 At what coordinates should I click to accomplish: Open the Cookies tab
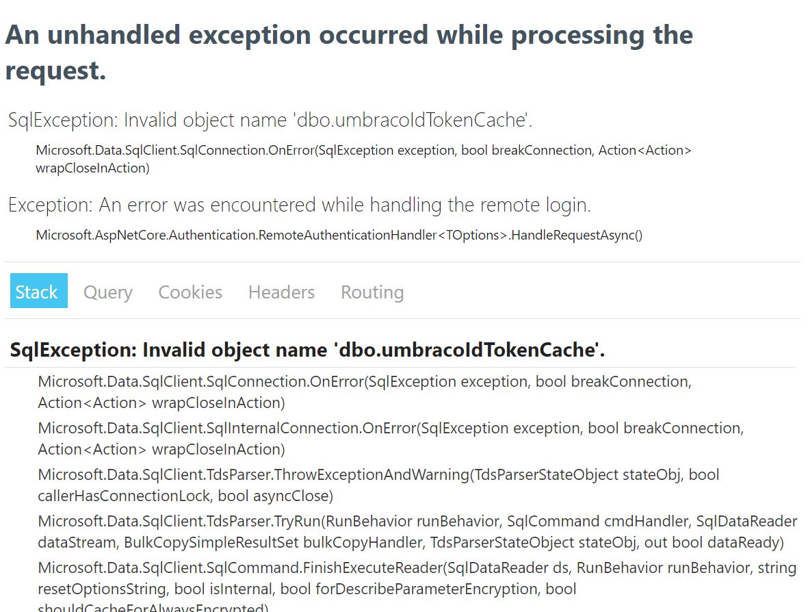[190, 292]
